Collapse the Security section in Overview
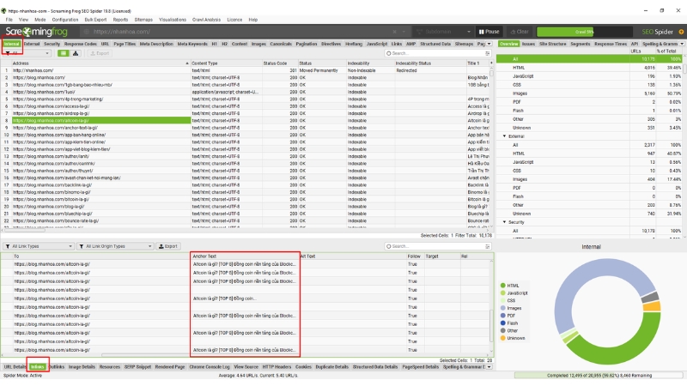Screen dimensions: 687x386 [x=504, y=222]
